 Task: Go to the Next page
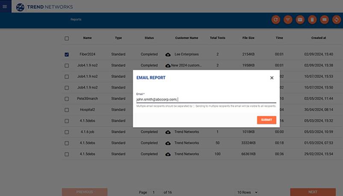tap(312, 192)
